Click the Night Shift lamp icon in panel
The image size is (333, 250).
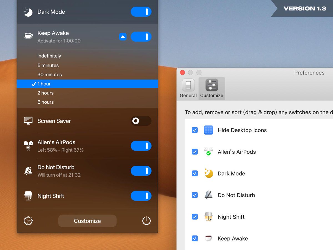pos(28,196)
